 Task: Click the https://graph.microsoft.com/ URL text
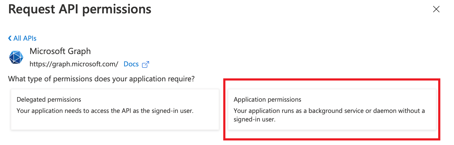pyautogui.click(x=74, y=64)
